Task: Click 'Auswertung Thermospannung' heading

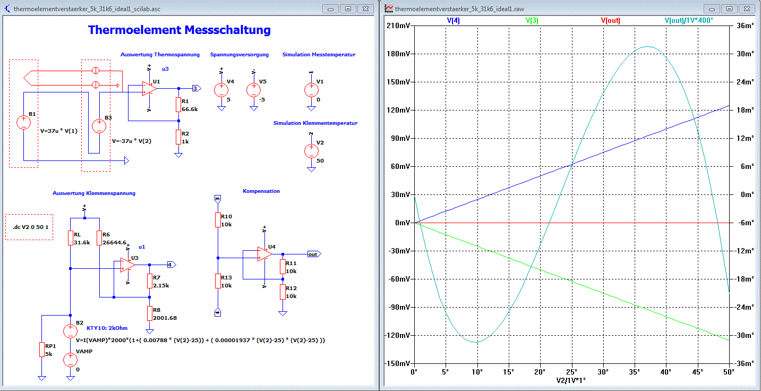Action: [160, 54]
